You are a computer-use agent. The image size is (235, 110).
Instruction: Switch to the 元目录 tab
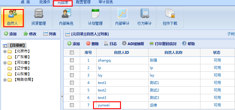point(63,3)
